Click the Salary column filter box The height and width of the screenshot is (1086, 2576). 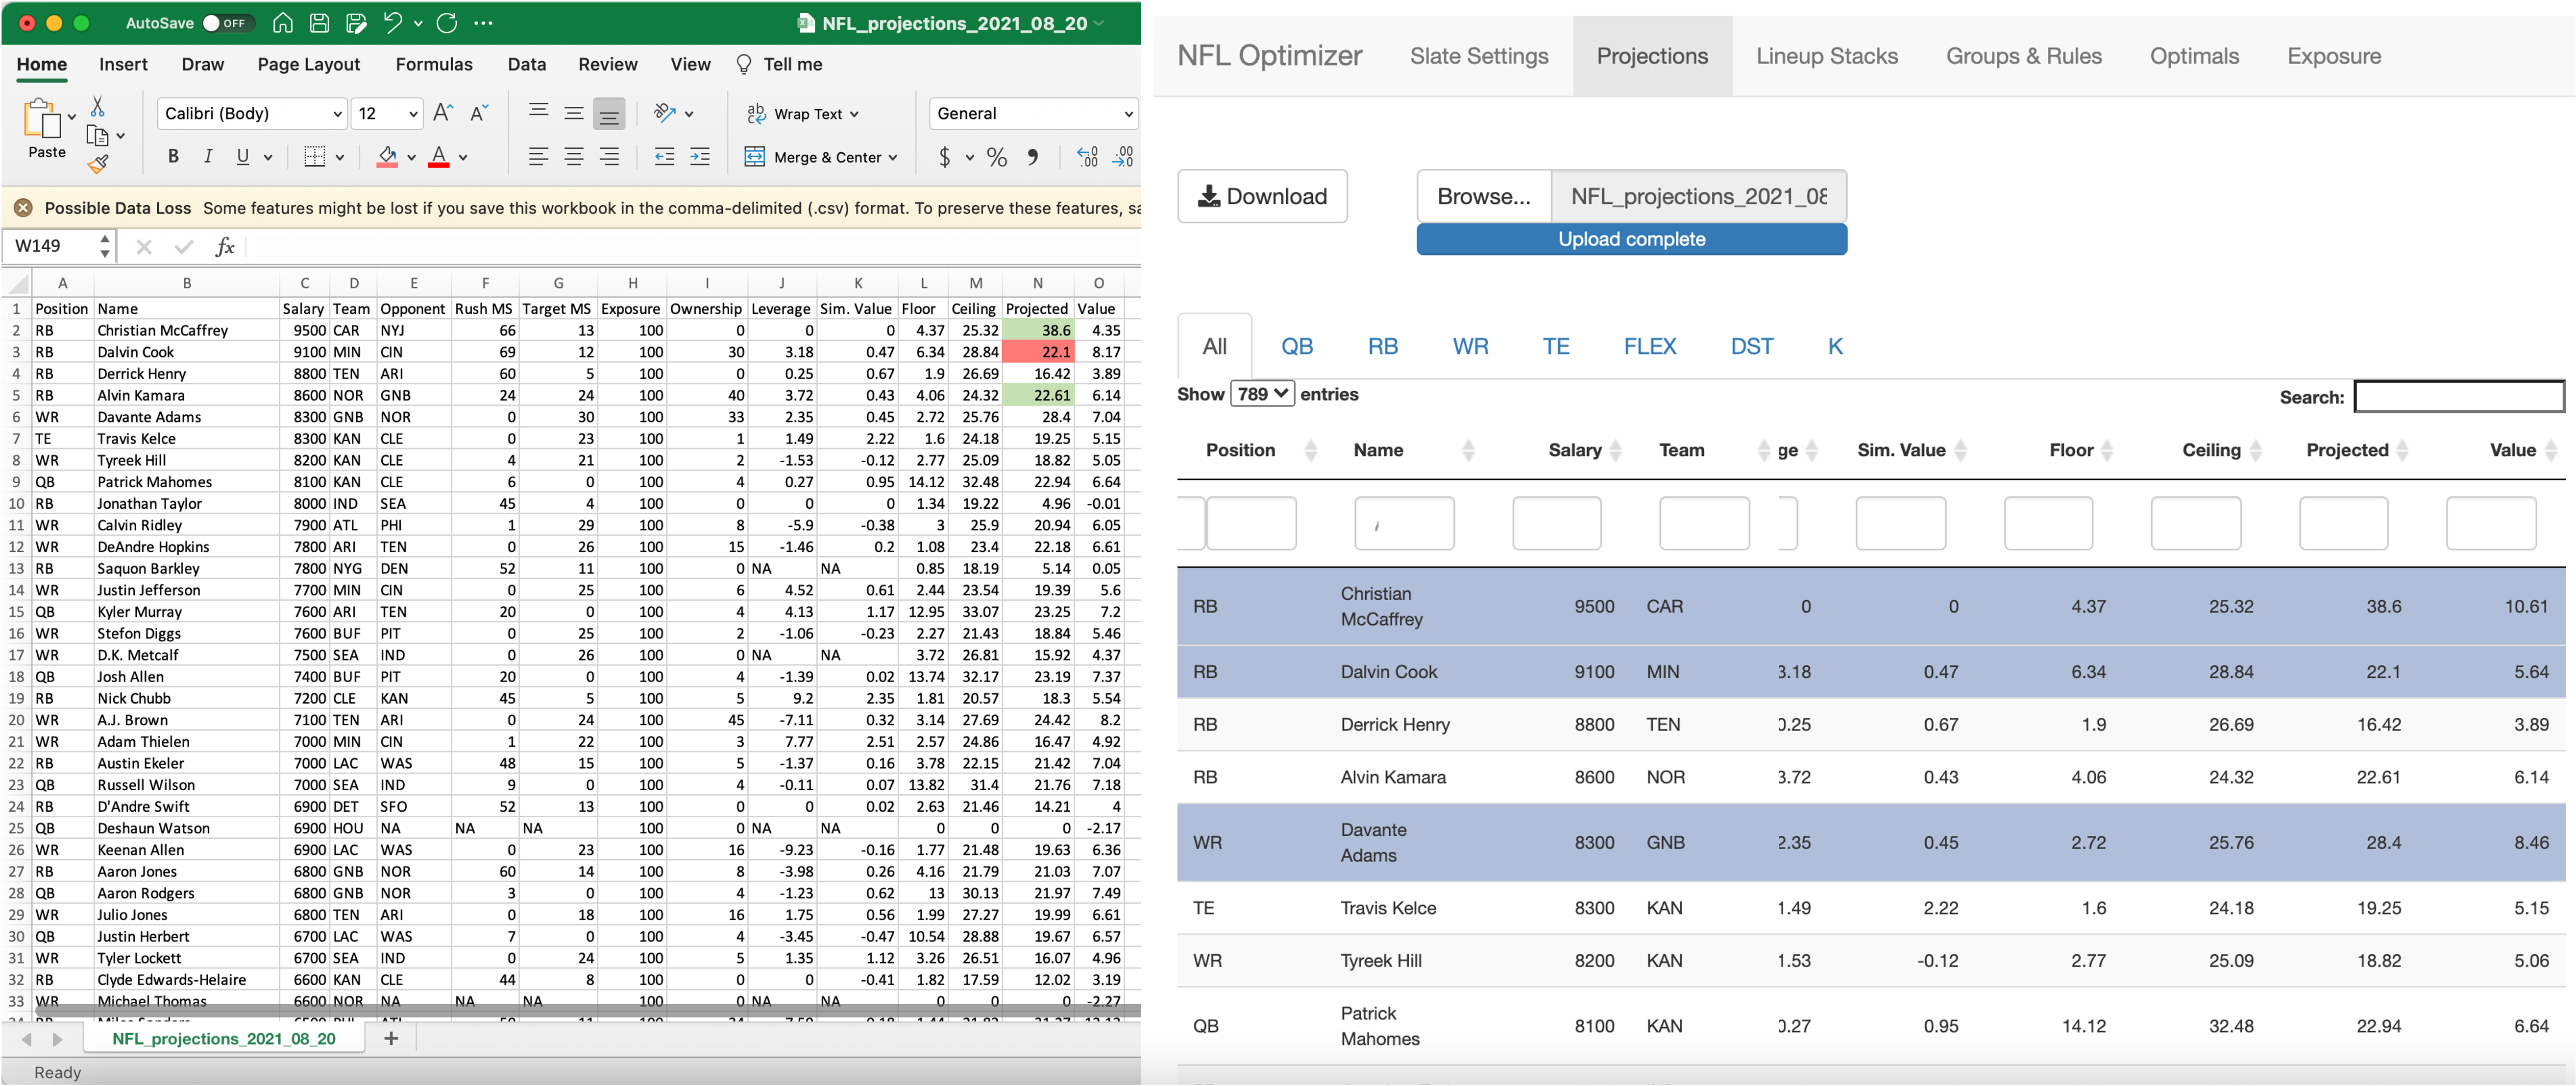tap(1556, 523)
